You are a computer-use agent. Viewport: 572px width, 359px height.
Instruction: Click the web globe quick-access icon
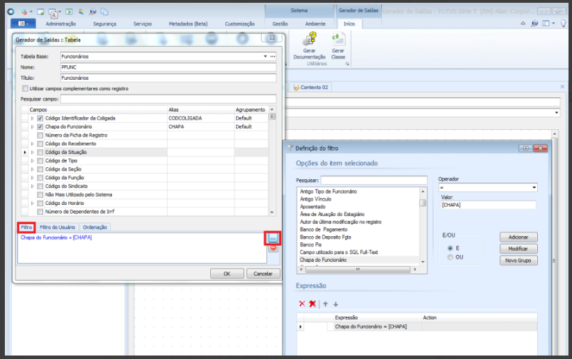coord(93,12)
